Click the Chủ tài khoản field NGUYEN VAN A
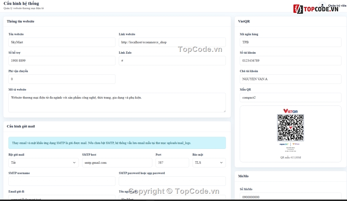This screenshot has height=201, width=347. [x=290, y=79]
